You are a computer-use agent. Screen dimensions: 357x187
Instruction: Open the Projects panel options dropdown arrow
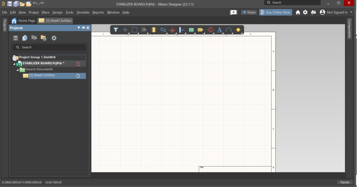[x=79, y=28]
